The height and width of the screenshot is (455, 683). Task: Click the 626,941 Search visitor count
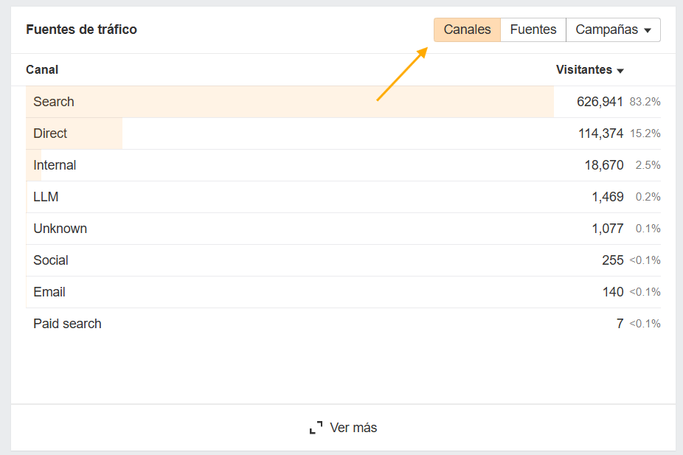click(600, 102)
